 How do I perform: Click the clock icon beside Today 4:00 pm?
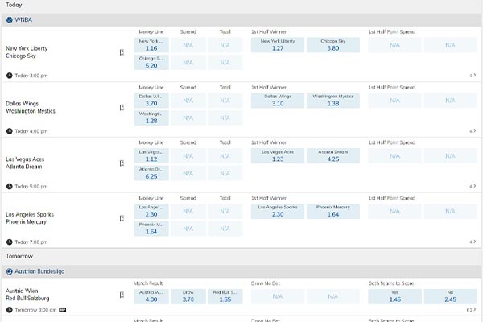(x=10, y=131)
